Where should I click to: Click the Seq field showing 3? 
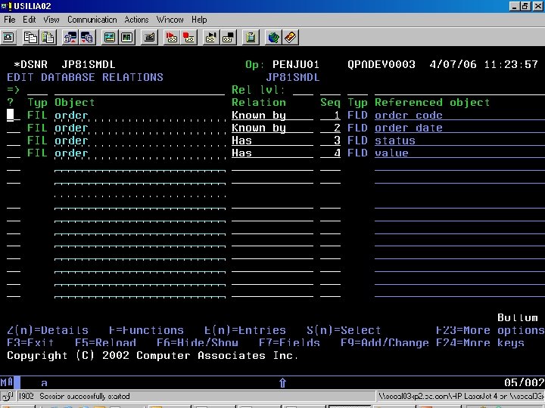coord(330,141)
